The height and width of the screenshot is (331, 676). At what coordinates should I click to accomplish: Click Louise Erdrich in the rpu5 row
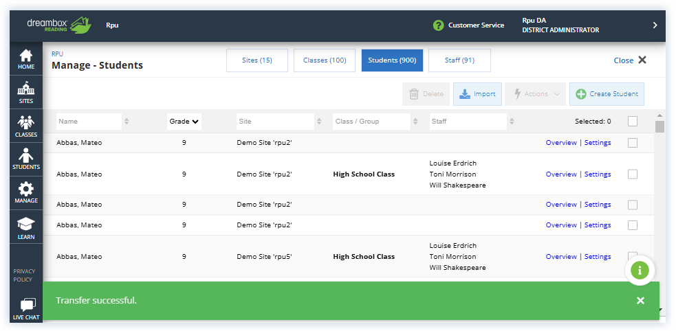coord(453,245)
